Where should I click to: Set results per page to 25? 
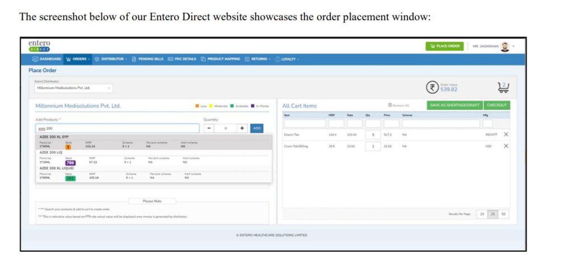(492, 214)
